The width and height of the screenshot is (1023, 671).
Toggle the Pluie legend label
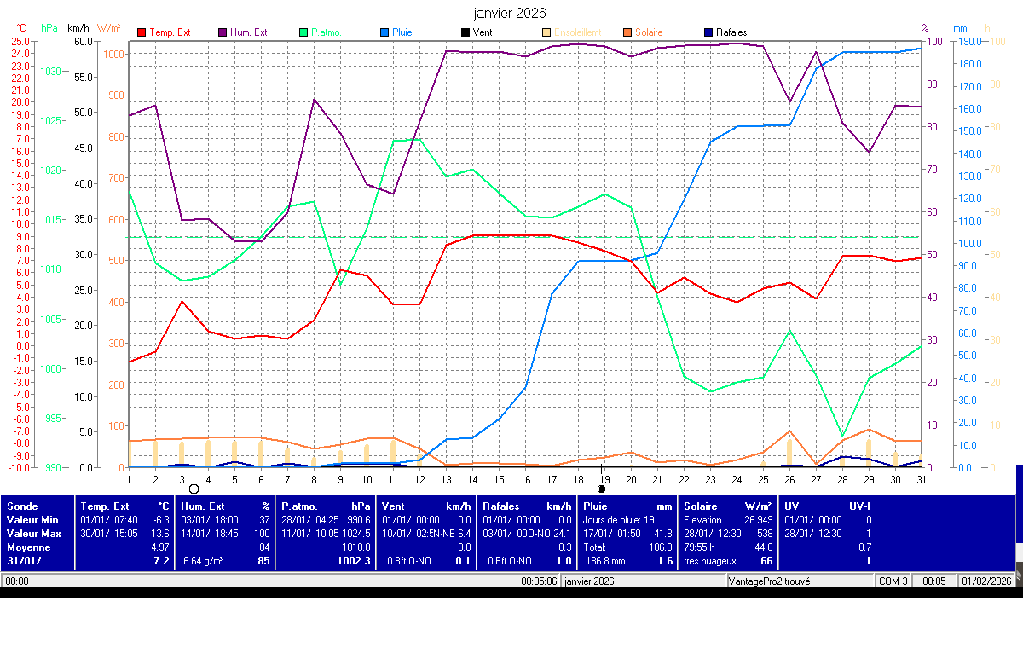tap(402, 32)
